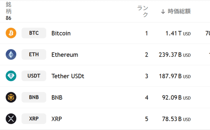Select the BTC ticker badge

(34, 33)
